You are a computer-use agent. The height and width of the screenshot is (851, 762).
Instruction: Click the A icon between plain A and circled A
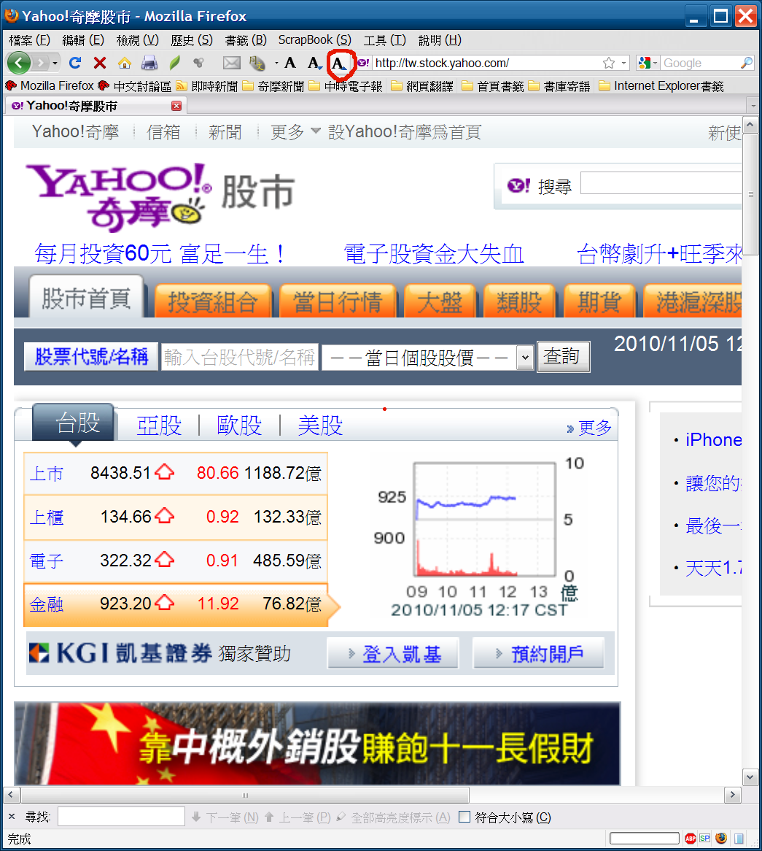tap(314, 63)
